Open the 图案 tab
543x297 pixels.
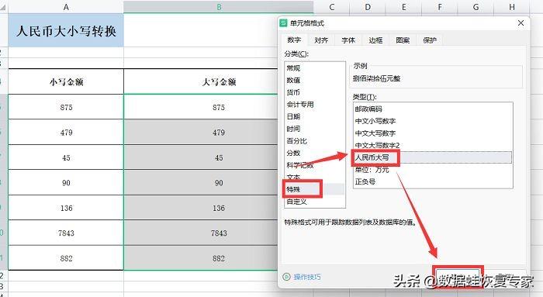[x=403, y=40]
